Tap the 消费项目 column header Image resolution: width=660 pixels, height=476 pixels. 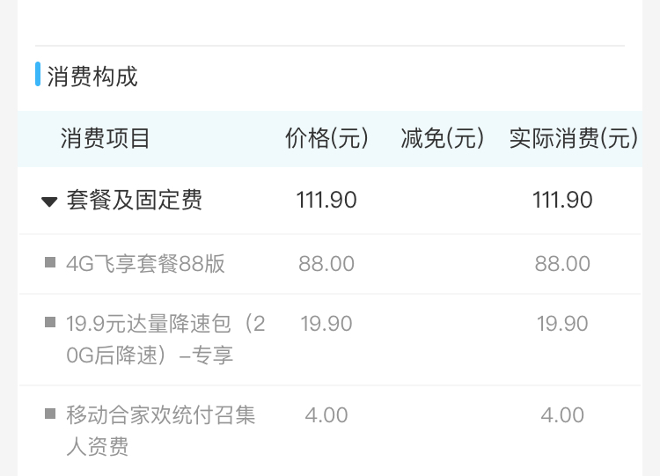pyautogui.click(x=106, y=138)
